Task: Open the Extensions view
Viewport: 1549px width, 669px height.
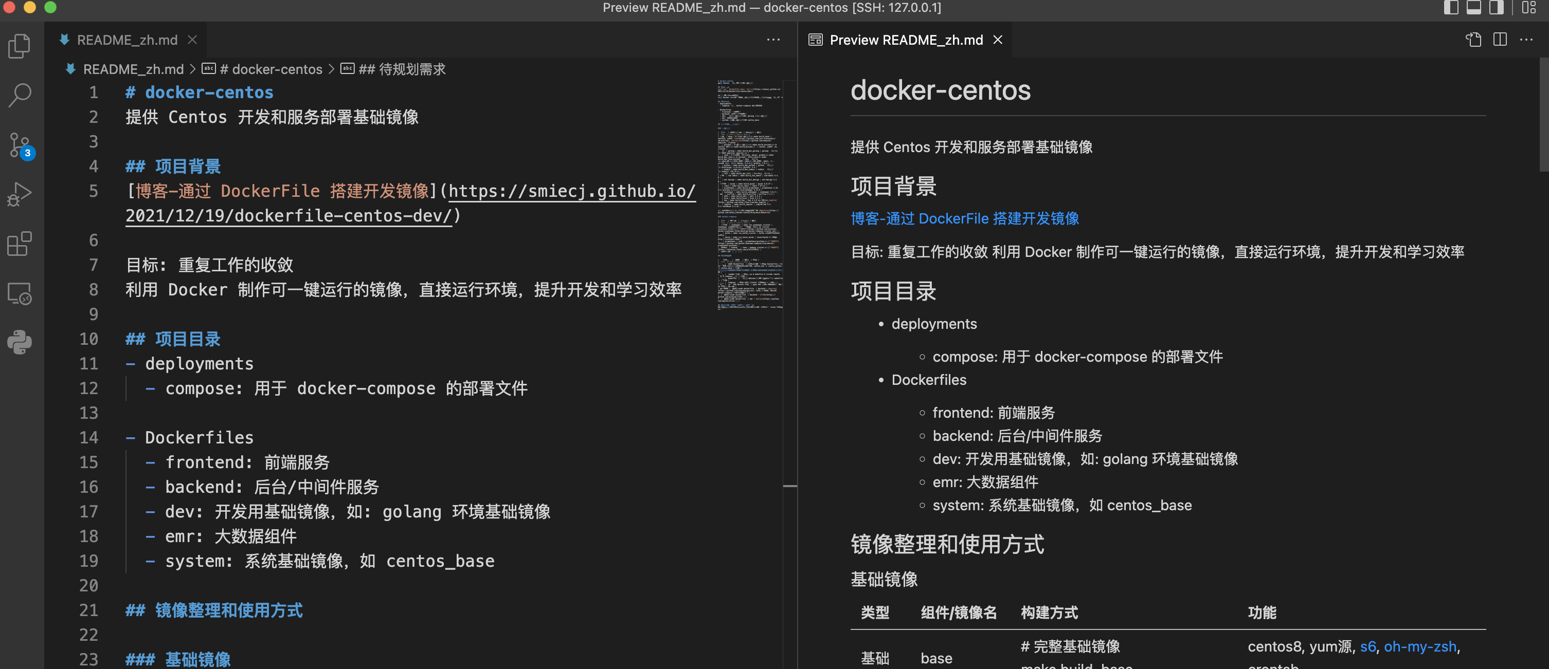Action: pos(20,244)
